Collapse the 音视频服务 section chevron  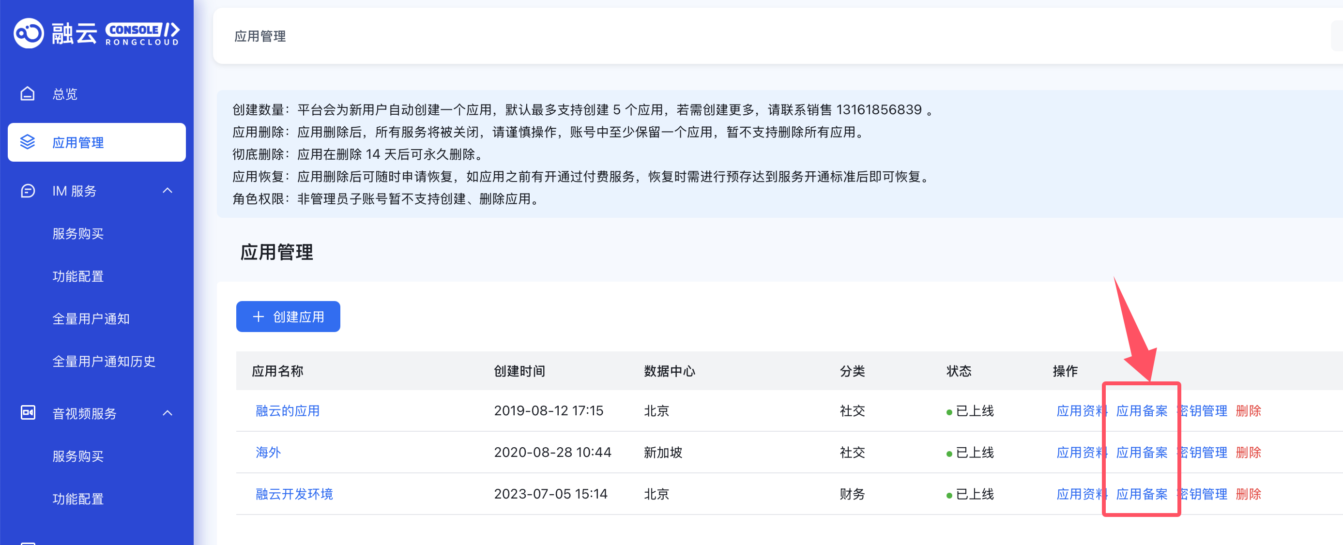click(168, 413)
